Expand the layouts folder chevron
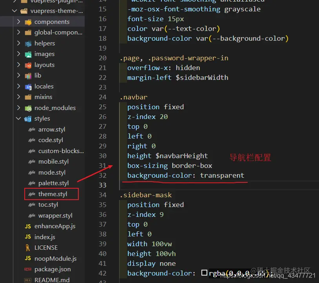Viewport: 319px width, 283px height. [x=18, y=65]
